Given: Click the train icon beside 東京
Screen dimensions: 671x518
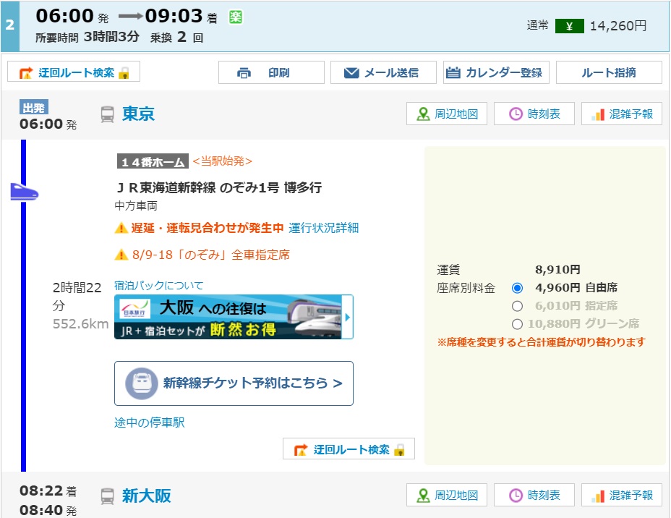Looking at the screenshot, I should (x=108, y=115).
